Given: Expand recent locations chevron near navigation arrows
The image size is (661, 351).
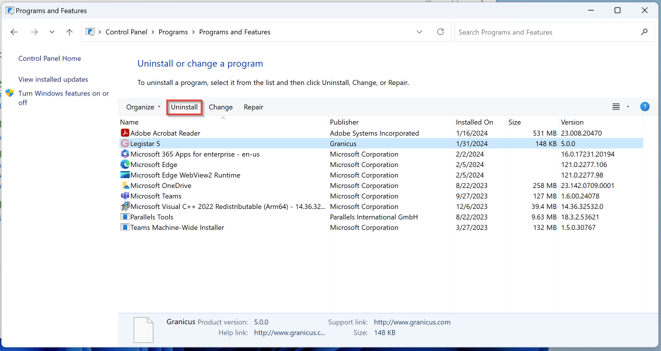Looking at the screenshot, I should tap(52, 33).
